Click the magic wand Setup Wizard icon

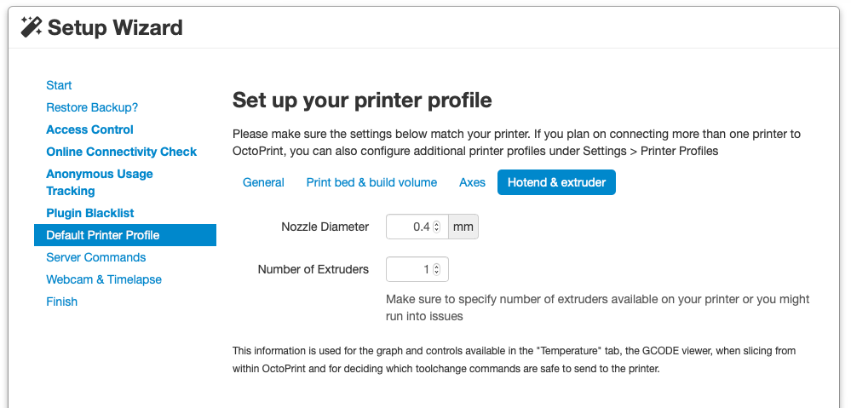point(32,27)
